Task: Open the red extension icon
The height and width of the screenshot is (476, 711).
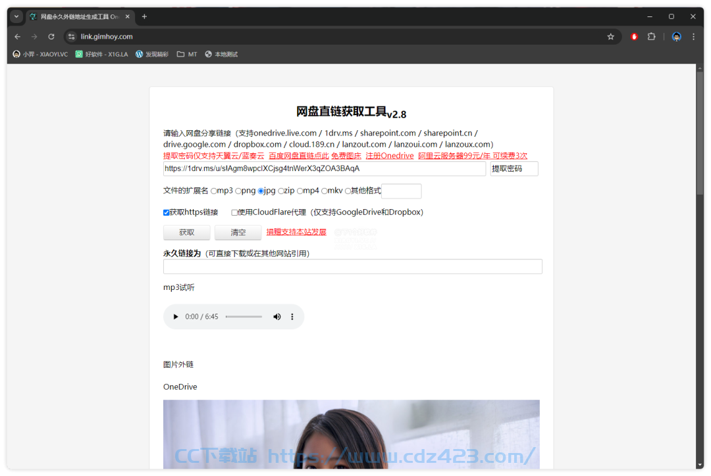Action: point(635,37)
